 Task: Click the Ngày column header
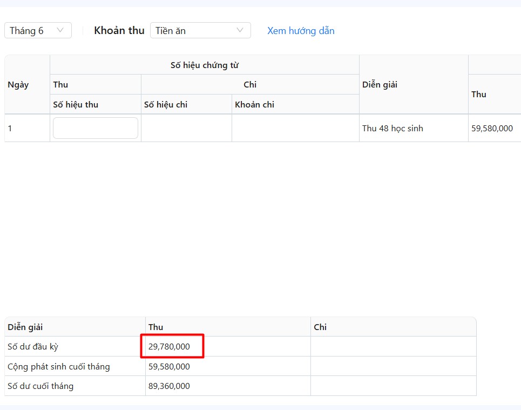tap(18, 85)
